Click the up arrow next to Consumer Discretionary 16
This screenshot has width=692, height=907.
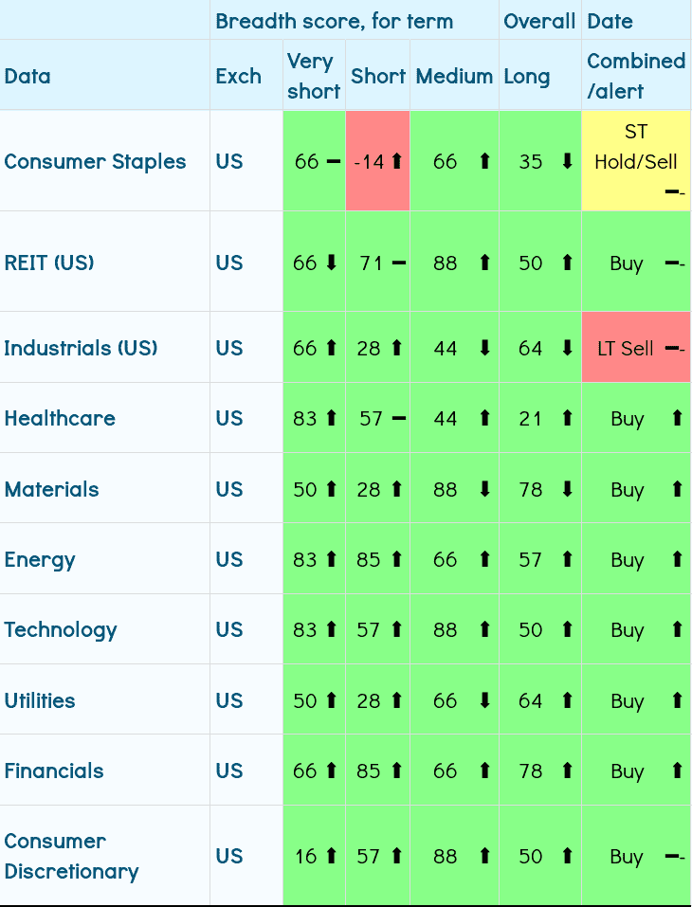click(x=331, y=857)
